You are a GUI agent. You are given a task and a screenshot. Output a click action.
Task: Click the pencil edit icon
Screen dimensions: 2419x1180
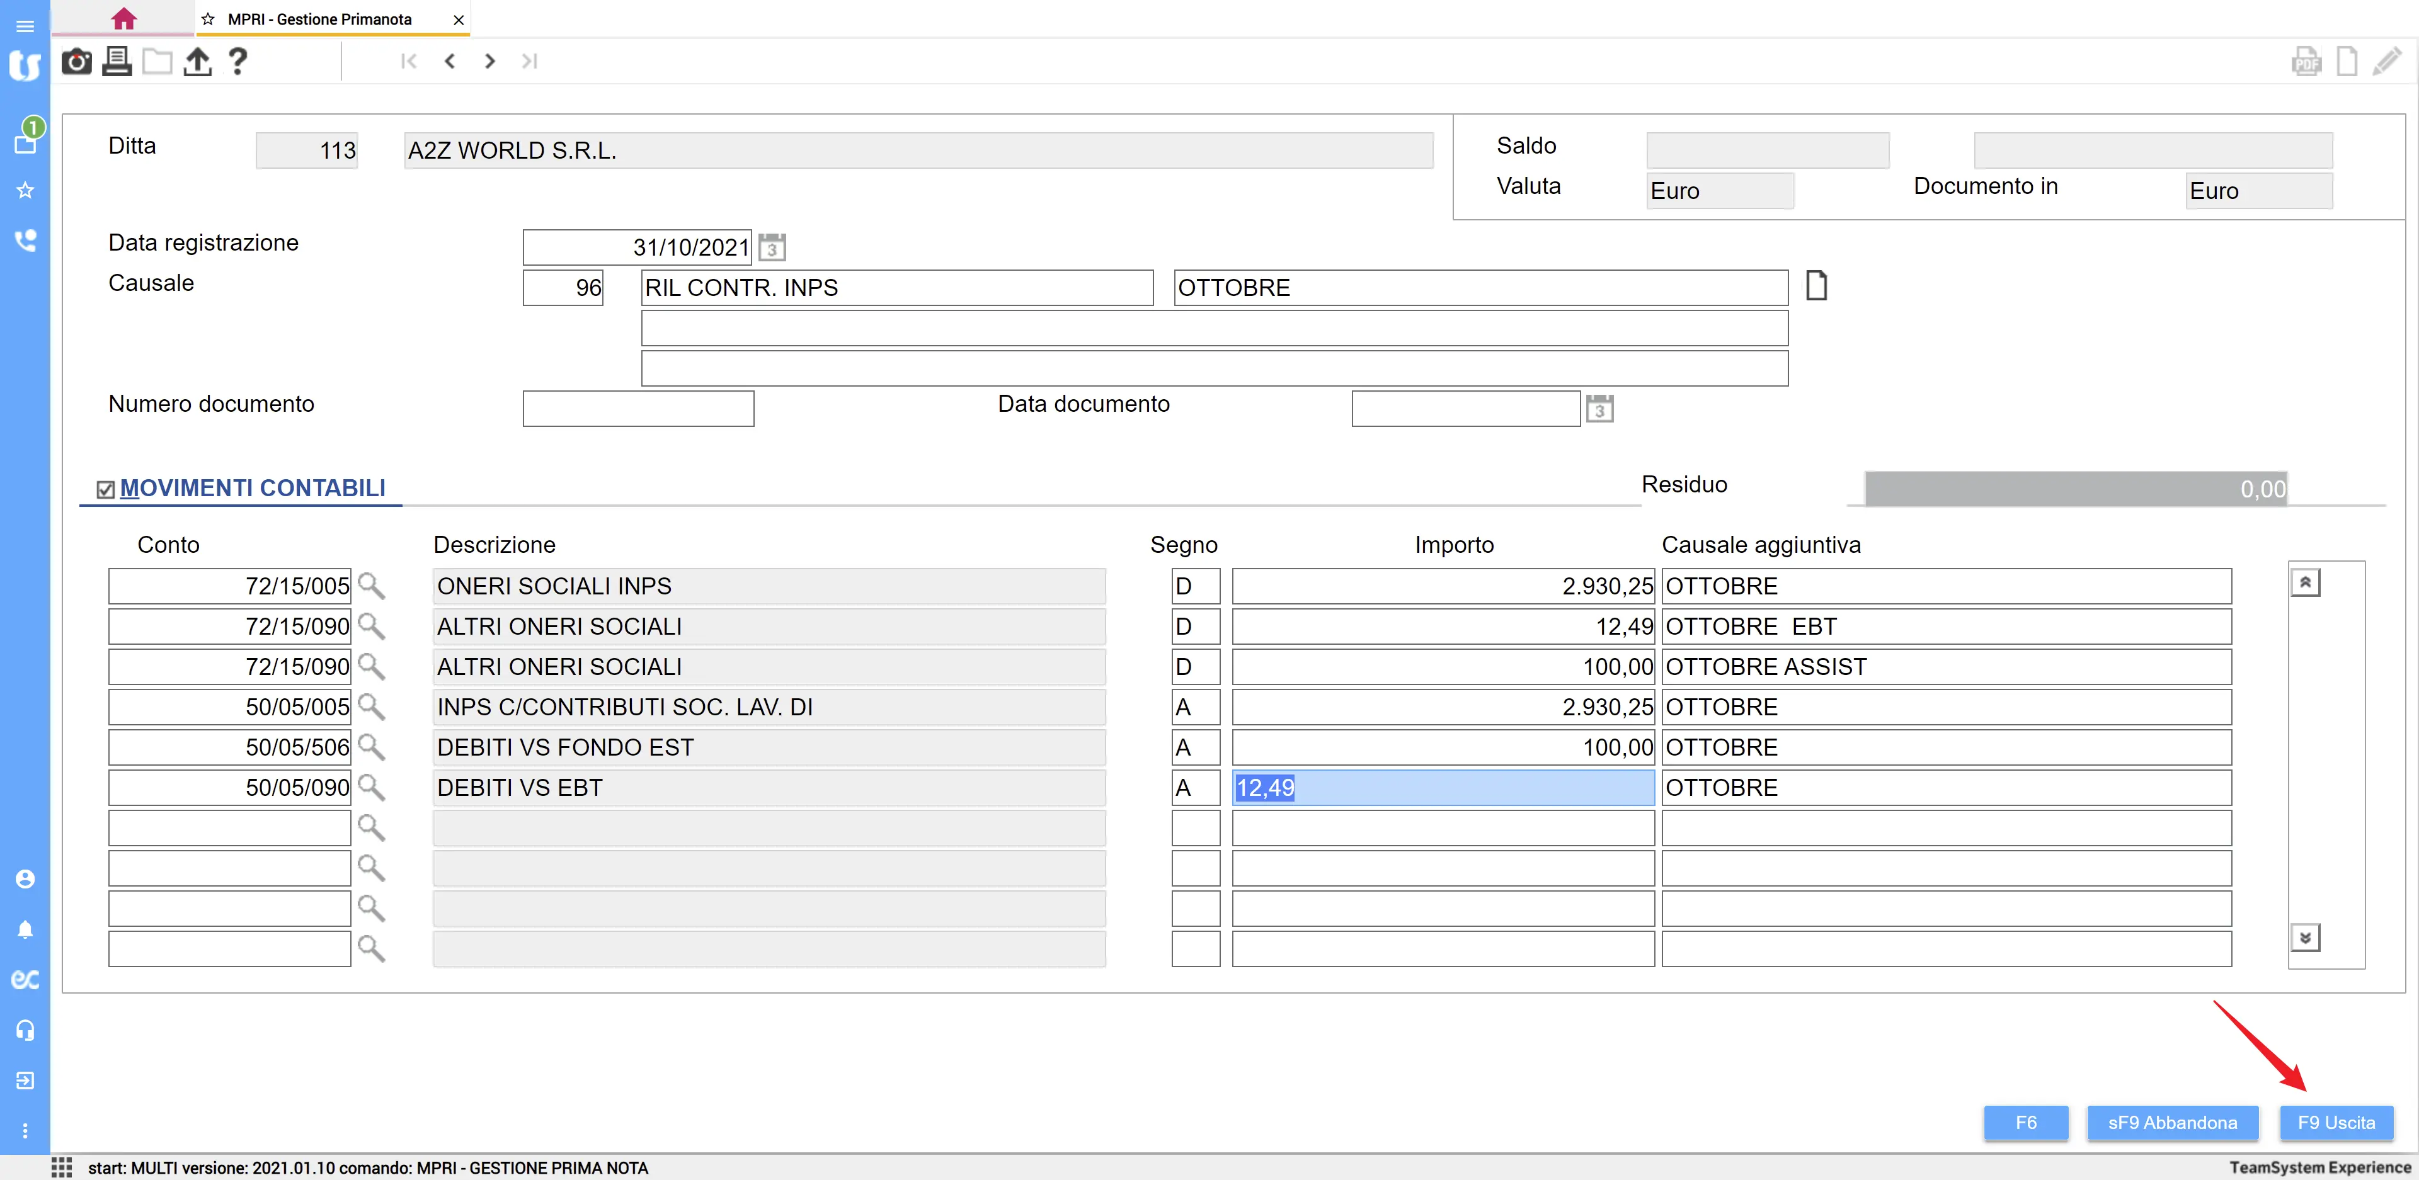click(2386, 62)
